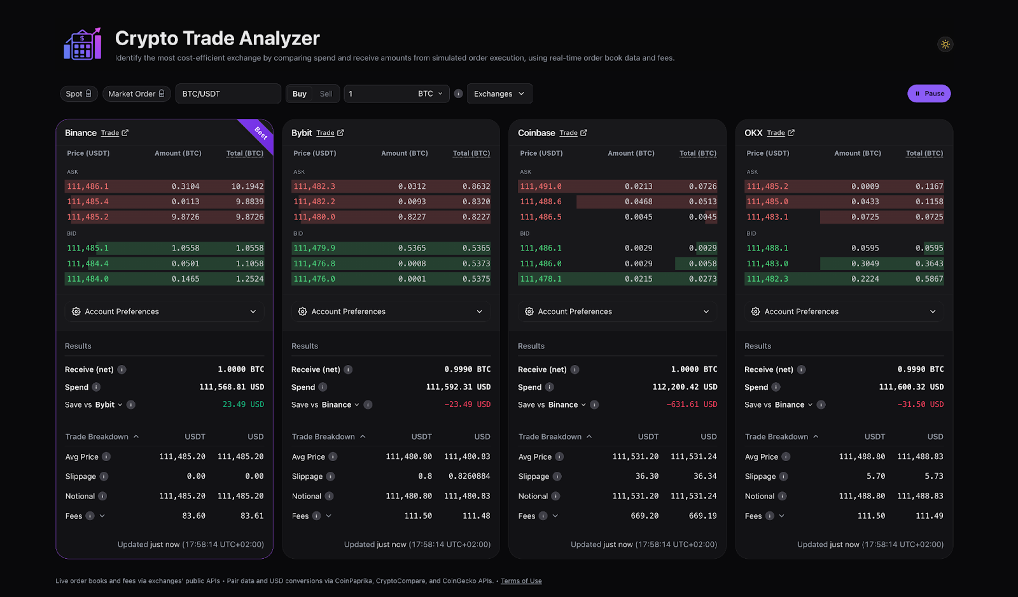Image resolution: width=1018 pixels, height=597 pixels.
Task: Open OKX external Trade link icon
Action: coord(791,133)
